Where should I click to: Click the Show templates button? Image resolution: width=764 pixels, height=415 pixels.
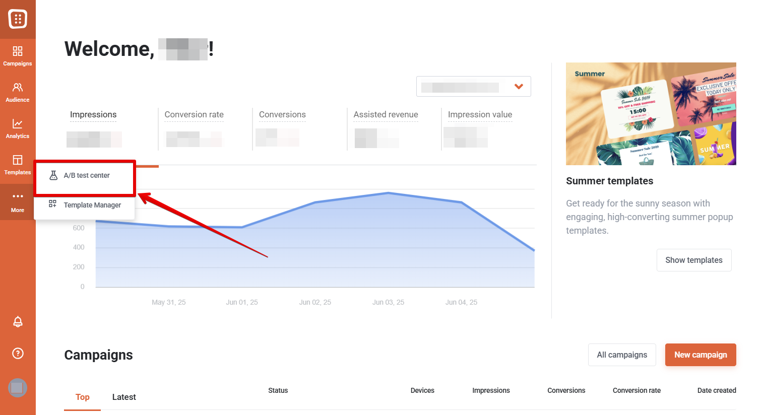pyautogui.click(x=693, y=260)
